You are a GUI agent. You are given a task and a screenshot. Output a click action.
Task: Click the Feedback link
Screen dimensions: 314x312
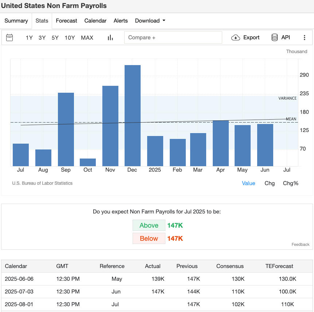click(x=300, y=244)
